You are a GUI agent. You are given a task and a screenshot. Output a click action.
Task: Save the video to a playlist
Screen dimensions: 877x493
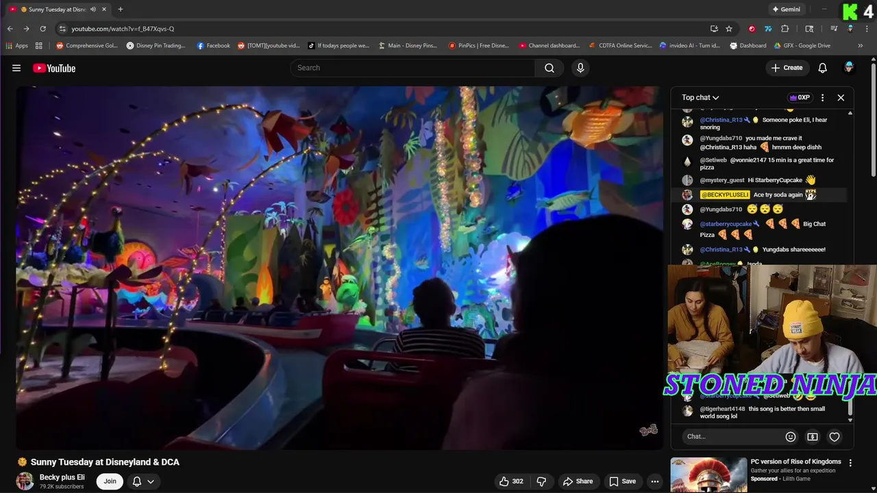click(x=622, y=481)
